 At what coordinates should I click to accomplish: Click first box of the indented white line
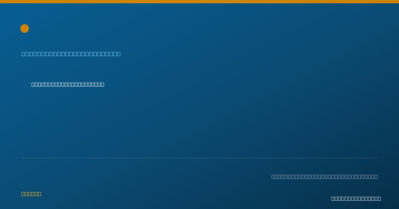point(33,84)
